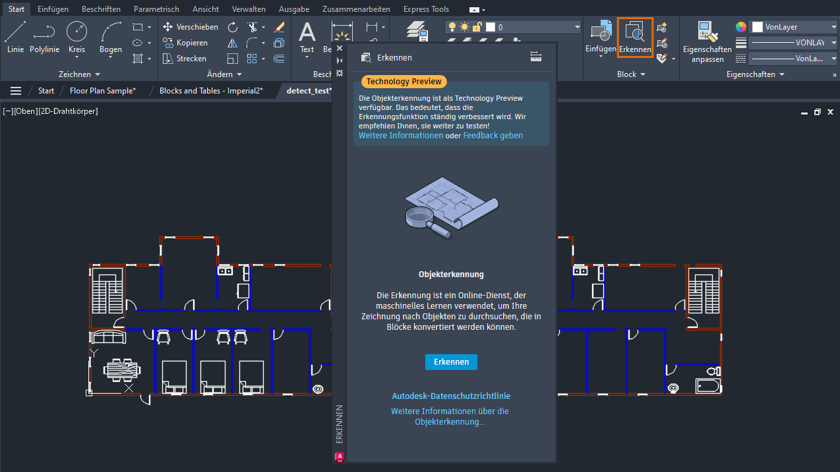Click the create block icon
The width and height of the screenshot is (840, 472).
click(663, 27)
